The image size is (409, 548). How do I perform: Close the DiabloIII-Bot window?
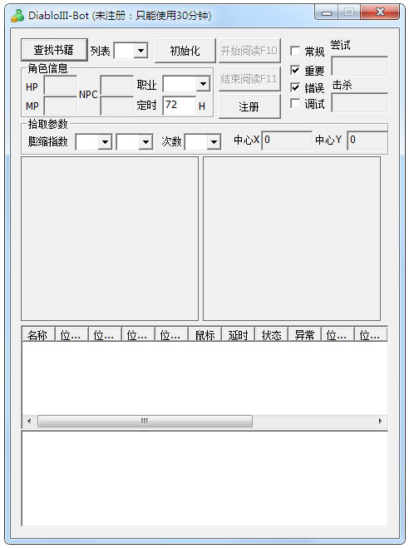(x=380, y=12)
